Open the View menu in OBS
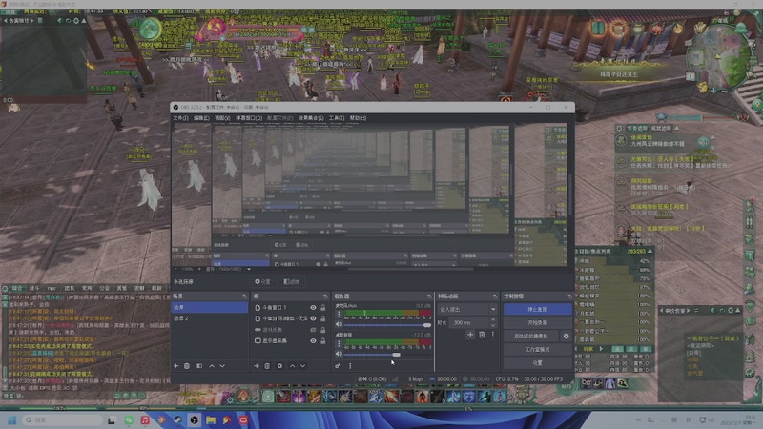 coord(222,118)
